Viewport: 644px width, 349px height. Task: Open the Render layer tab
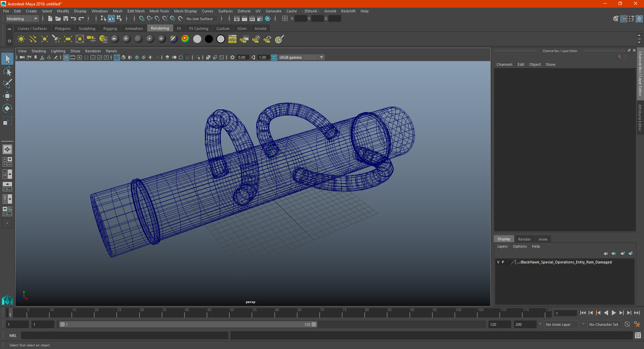[x=524, y=239]
